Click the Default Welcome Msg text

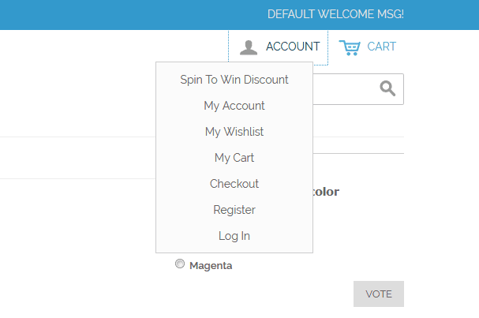pos(335,14)
